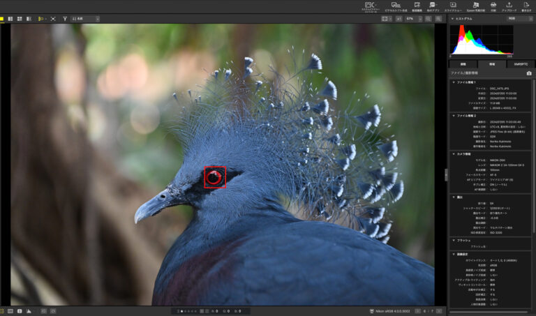The image size is (536, 316).
Task: Click the Print icon in top toolbar
Action: point(493,6)
